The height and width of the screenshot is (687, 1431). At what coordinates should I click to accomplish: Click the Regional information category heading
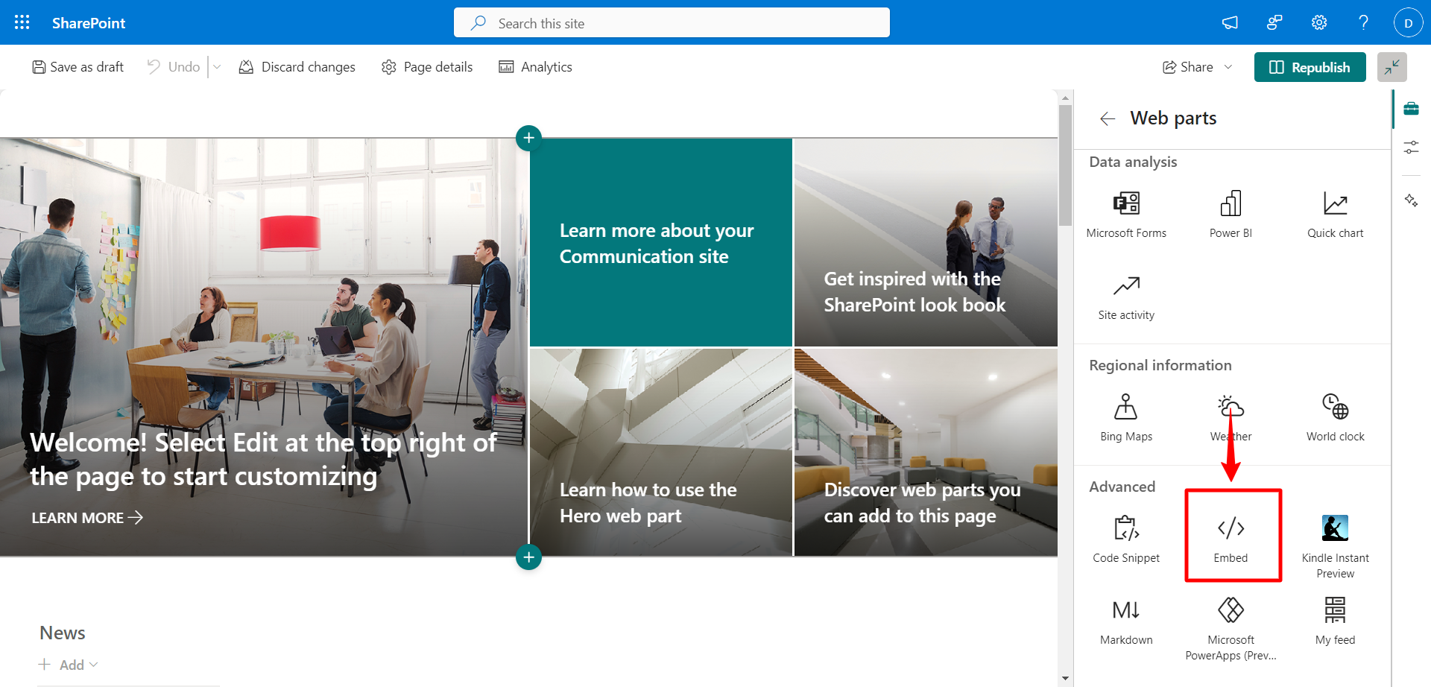click(x=1160, y=365)
